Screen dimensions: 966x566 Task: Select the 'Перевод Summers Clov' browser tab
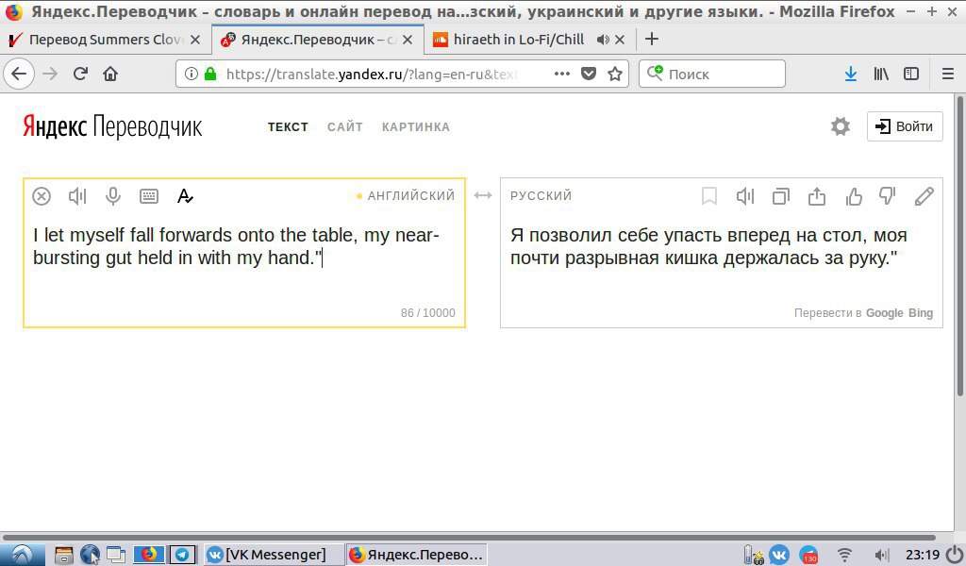(x=106, y=40)
